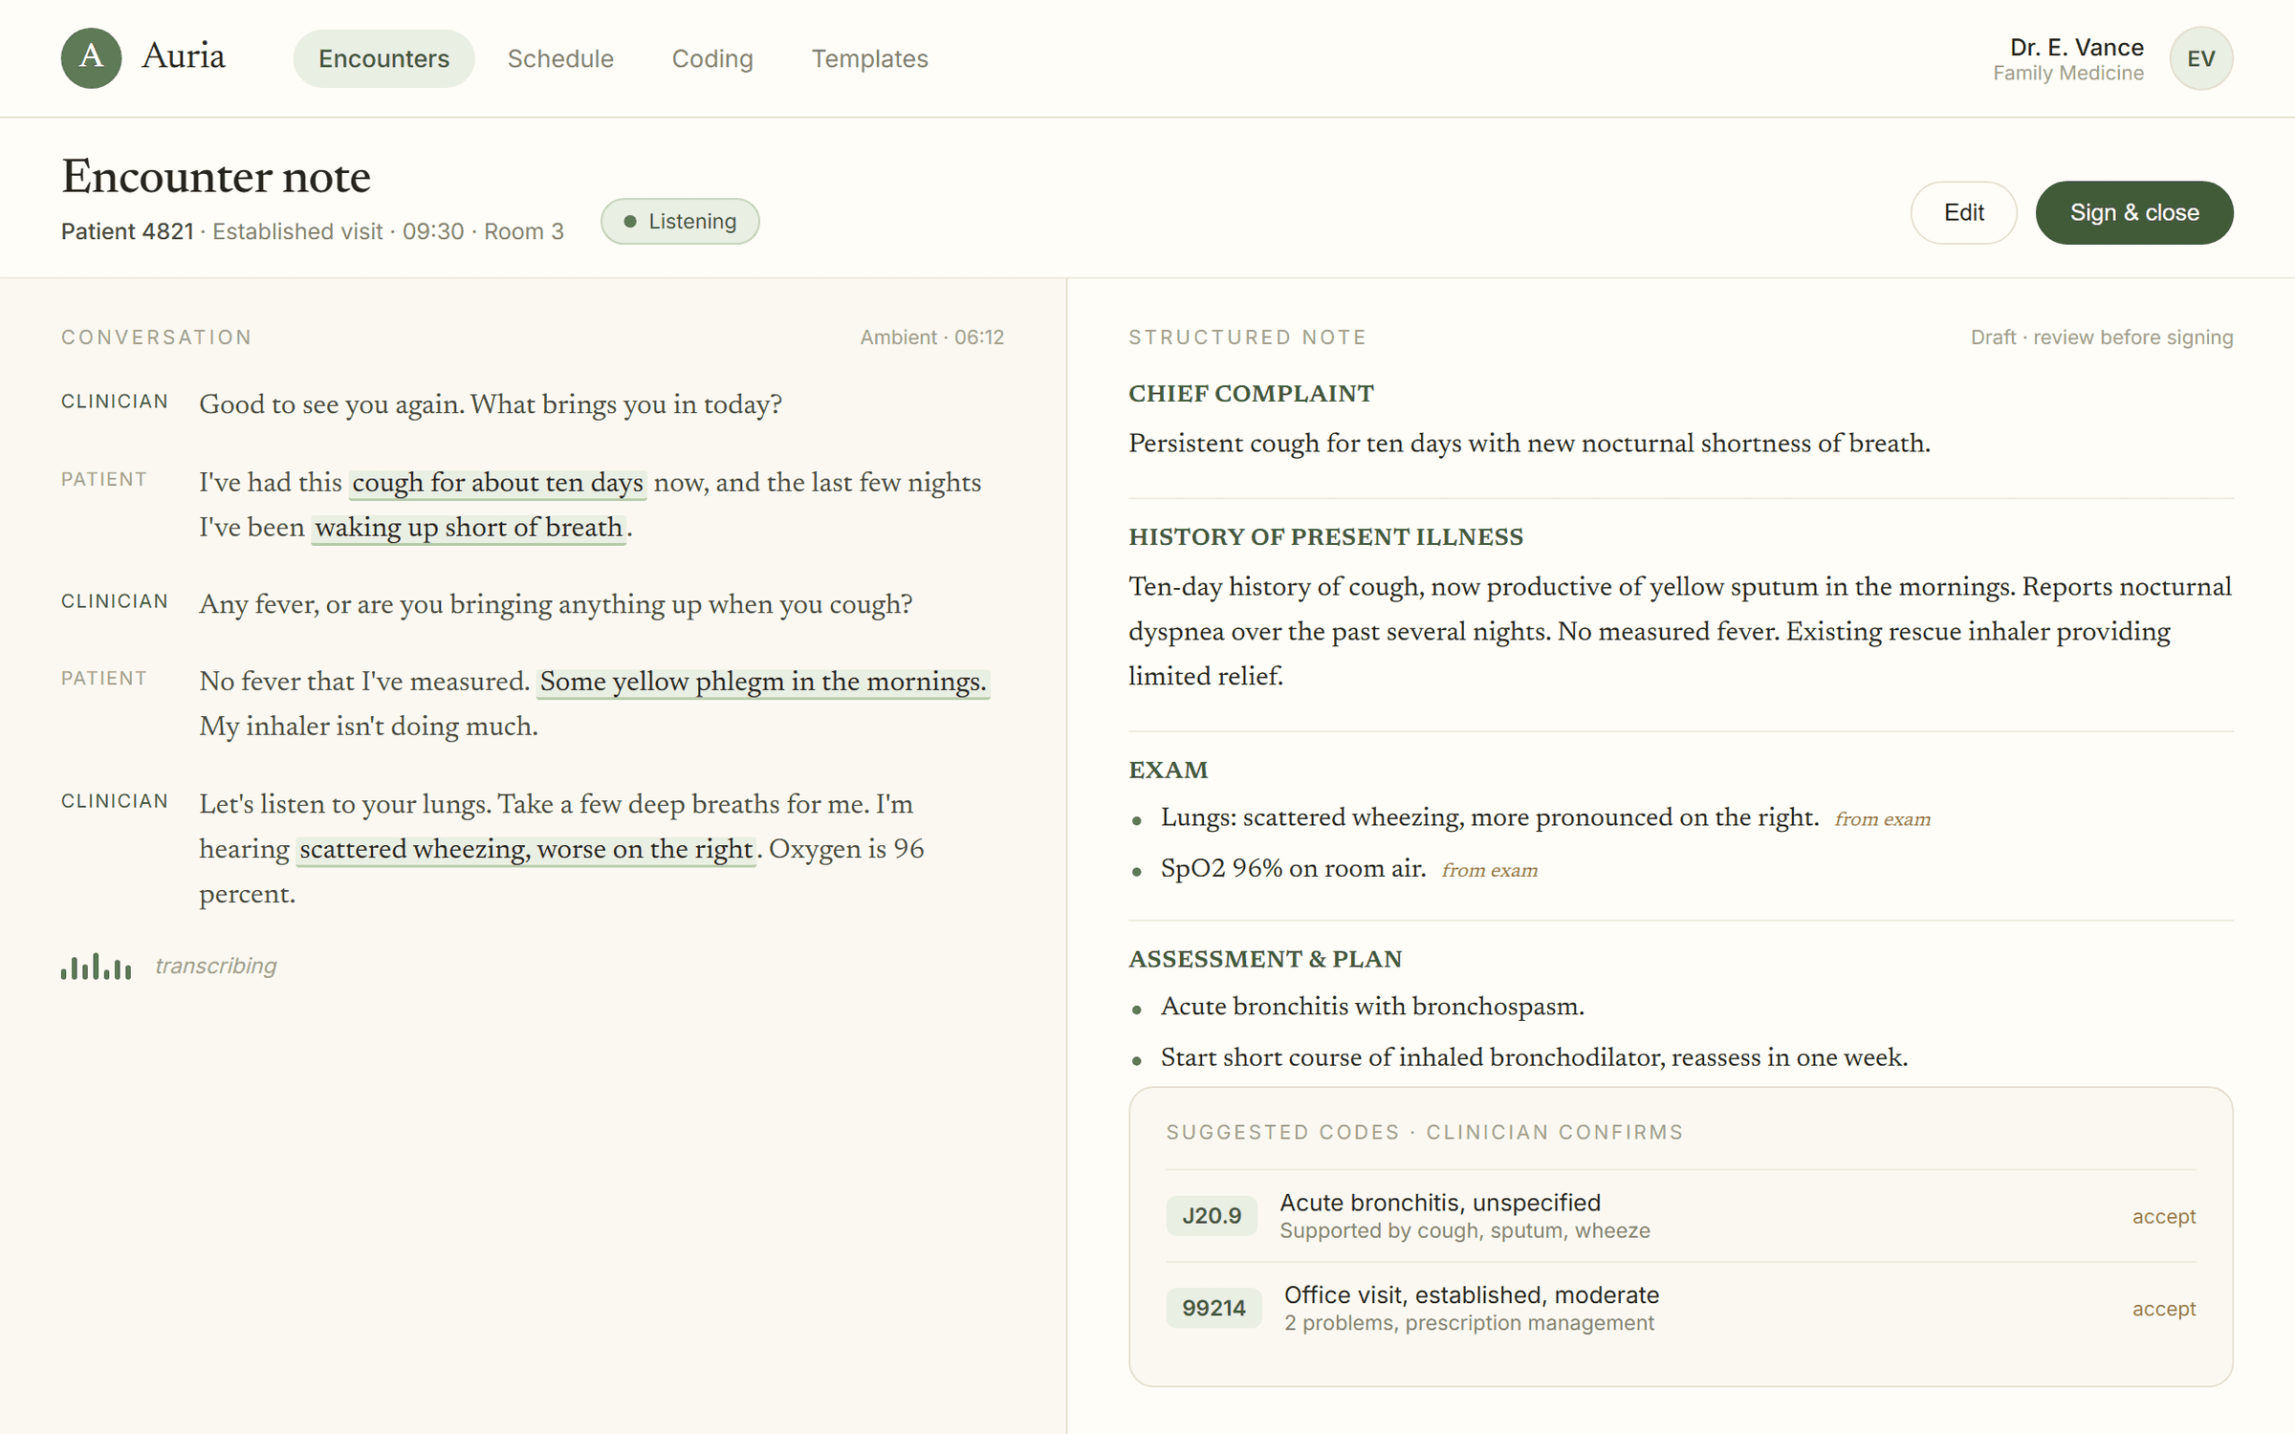Image resolution: width=2295 pixels, height=1434 pixels.
Task: Click the chief complaint sentence 'Persistent cough for ten days'
Action: coord(1529,444)
